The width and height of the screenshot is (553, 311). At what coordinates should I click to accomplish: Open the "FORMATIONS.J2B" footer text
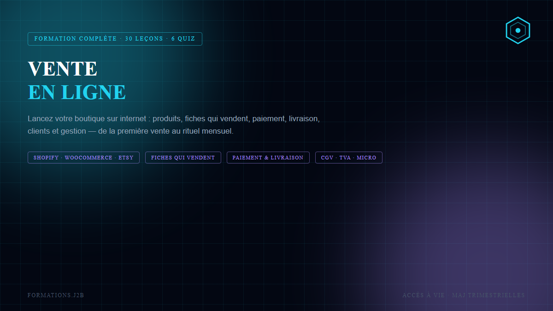coord(56,295)
